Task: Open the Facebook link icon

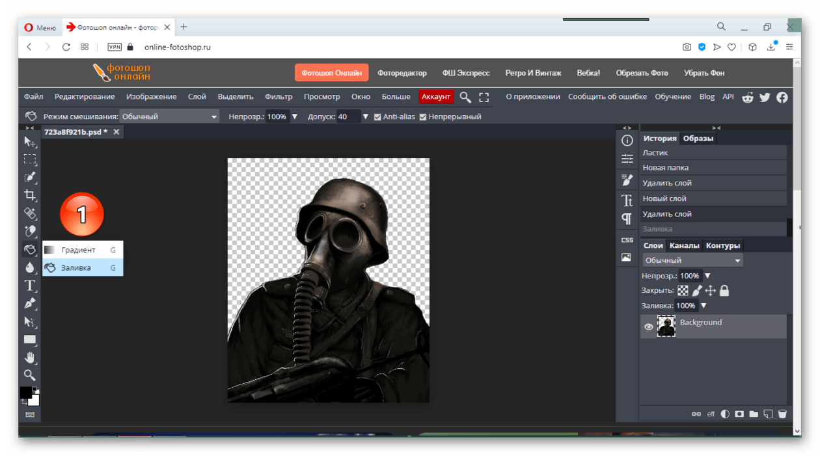Action: pos(782,97)
